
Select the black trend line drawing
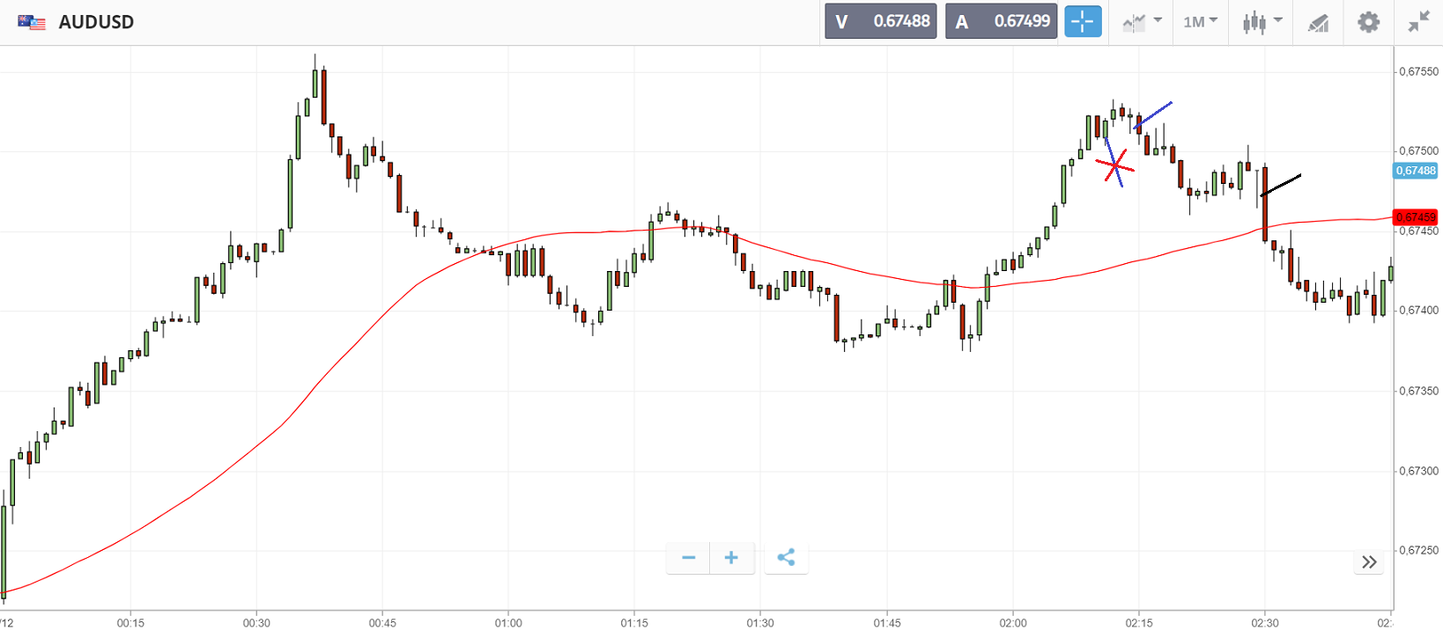click(1282, 185)
